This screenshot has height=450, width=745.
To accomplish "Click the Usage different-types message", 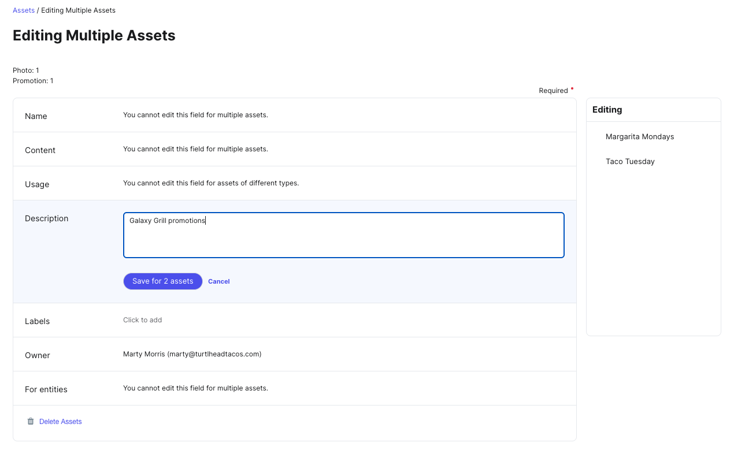I will [211, 183].
